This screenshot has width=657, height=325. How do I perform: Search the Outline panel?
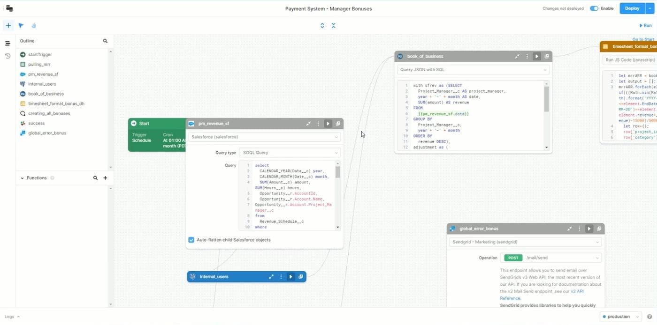105,41
